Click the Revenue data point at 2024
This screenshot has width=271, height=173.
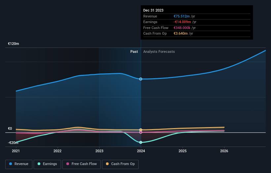141,79
